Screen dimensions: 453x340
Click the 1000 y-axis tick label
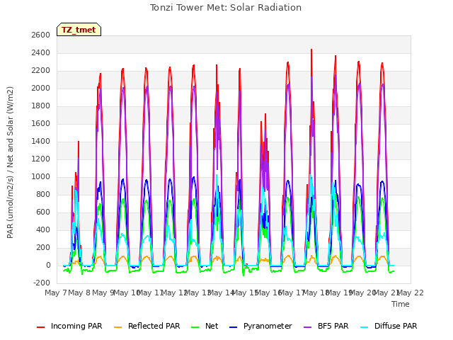pos(41,177)
